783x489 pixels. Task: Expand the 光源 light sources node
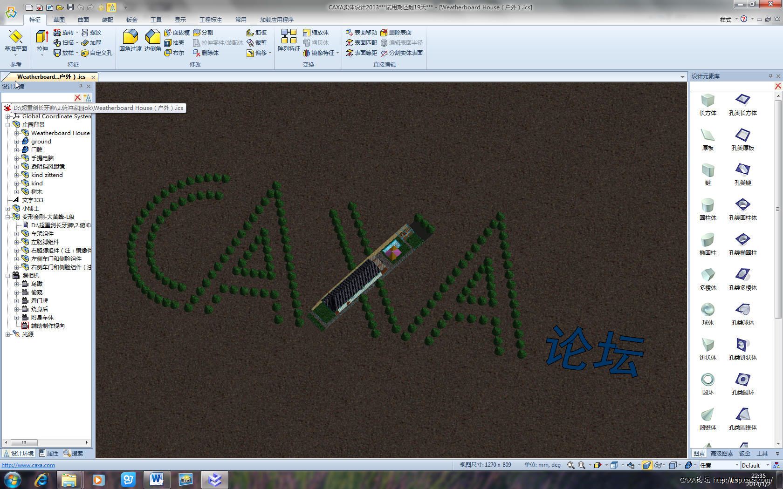8,334
